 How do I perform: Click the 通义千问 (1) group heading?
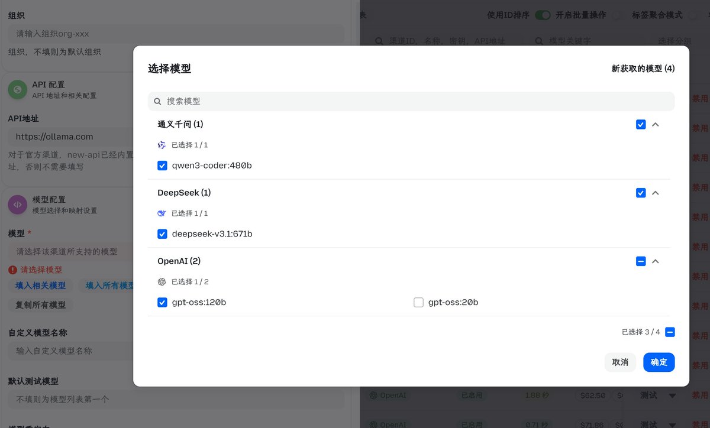[x=180, y=124]
